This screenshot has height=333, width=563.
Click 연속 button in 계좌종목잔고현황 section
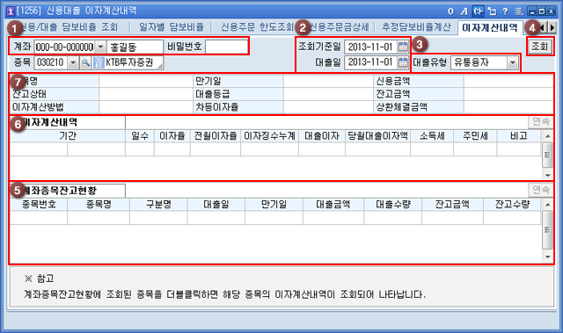coord(541,190)
